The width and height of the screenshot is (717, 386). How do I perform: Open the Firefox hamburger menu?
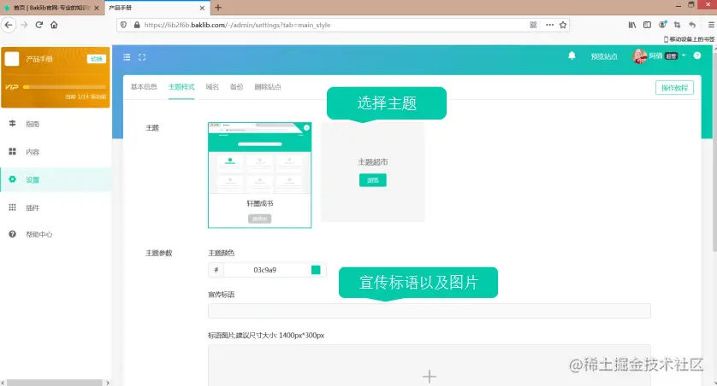click(711, 25)
